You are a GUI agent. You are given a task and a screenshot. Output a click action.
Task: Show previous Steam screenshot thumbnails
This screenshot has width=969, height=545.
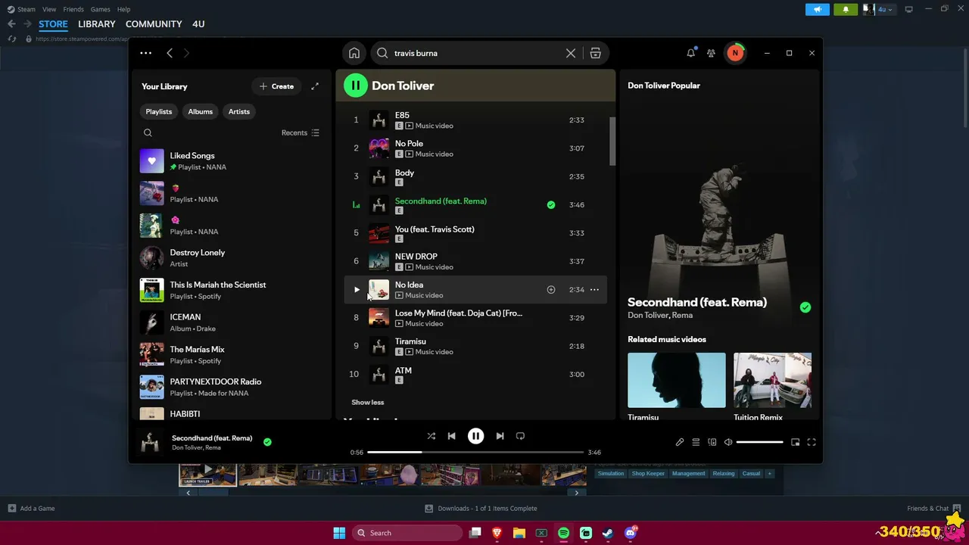click(188, 493)
